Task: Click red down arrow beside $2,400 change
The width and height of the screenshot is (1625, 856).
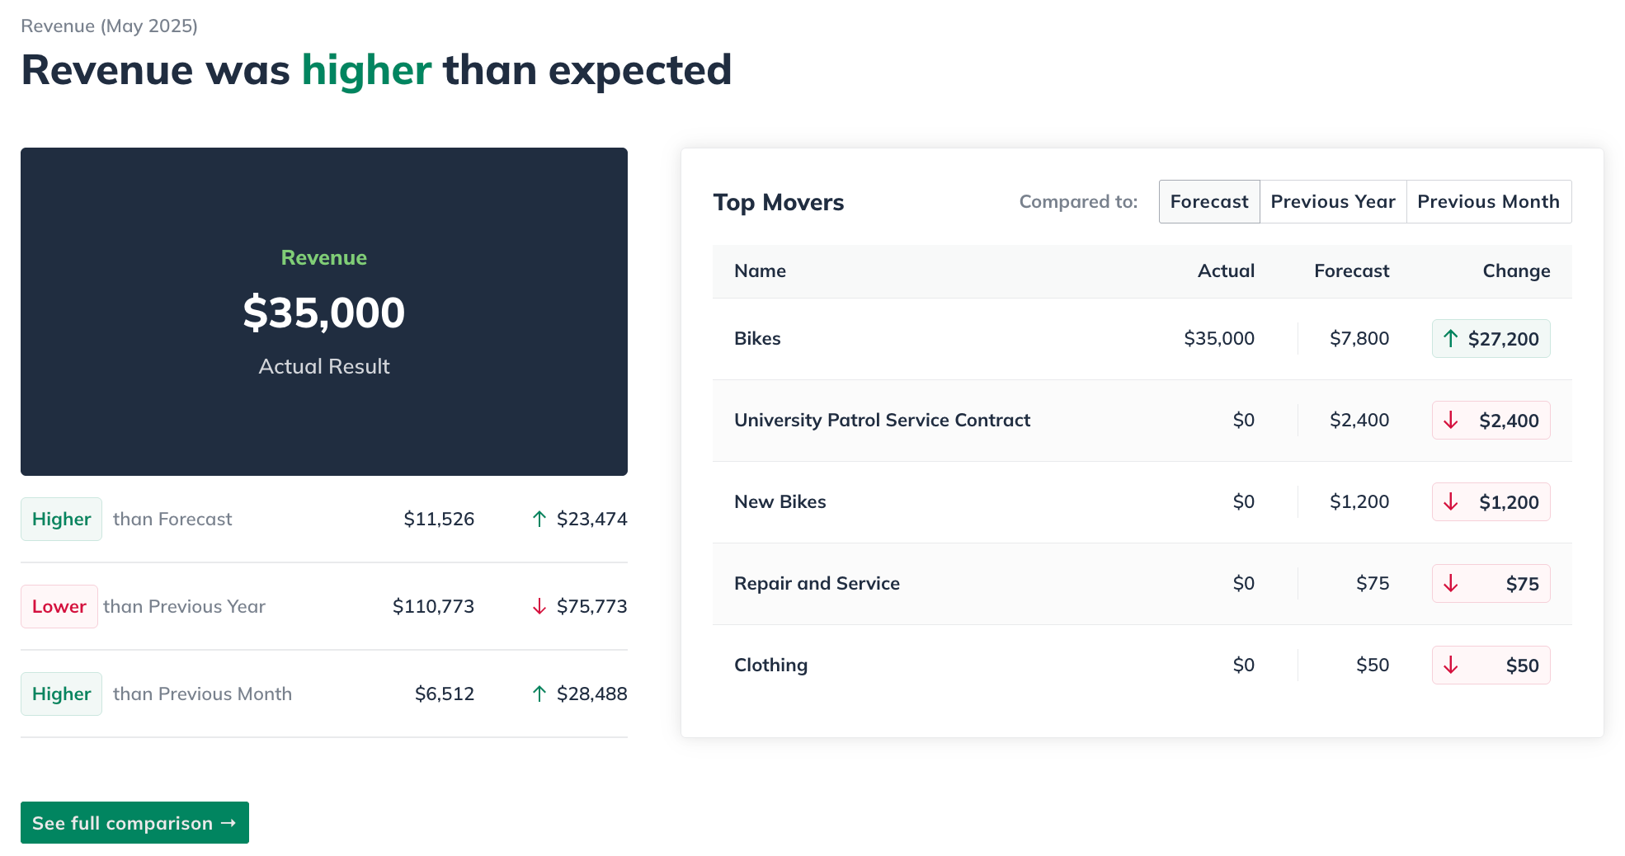Action: coord(1450,421)
